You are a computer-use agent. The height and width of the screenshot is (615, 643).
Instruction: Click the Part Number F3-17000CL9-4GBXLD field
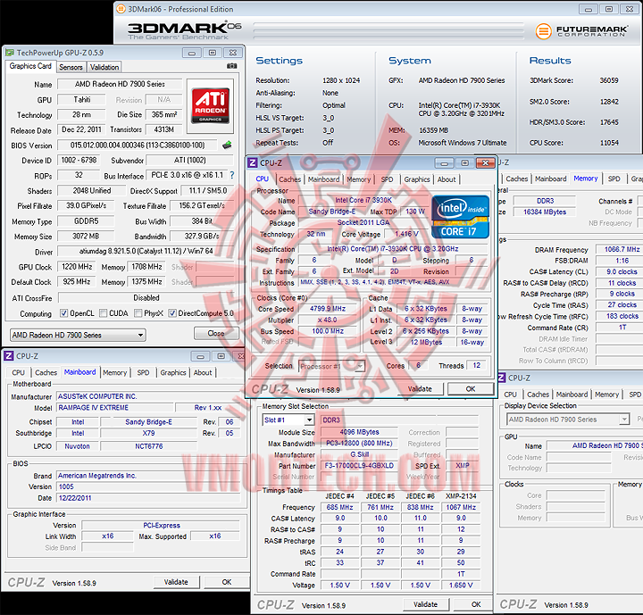point(359,466)
